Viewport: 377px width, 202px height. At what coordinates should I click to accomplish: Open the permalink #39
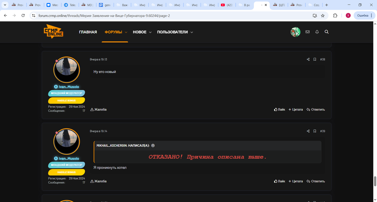click(323, 131)
